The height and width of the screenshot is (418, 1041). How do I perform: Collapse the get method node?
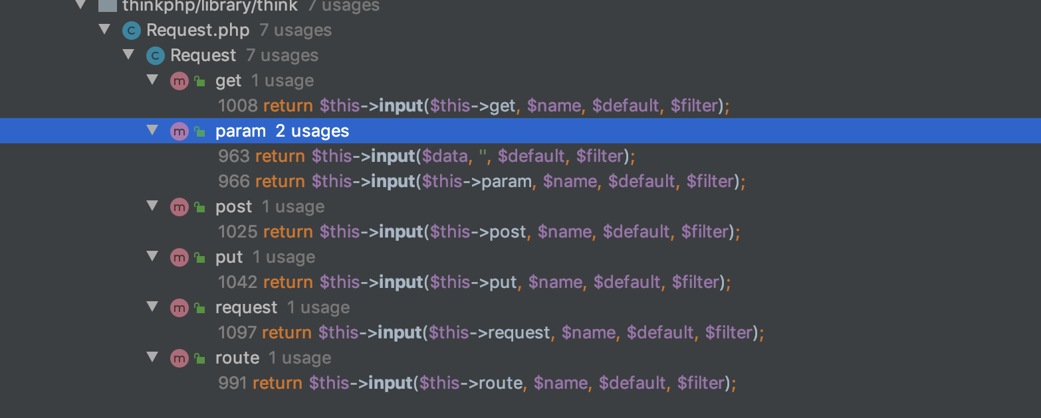(152, 80)
